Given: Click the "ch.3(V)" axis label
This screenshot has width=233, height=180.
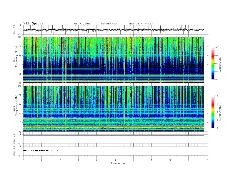Looking at the screenshot, I should coord(14,139).
